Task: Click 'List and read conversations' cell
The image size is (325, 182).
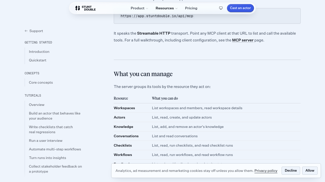Action: coord(175,136)
